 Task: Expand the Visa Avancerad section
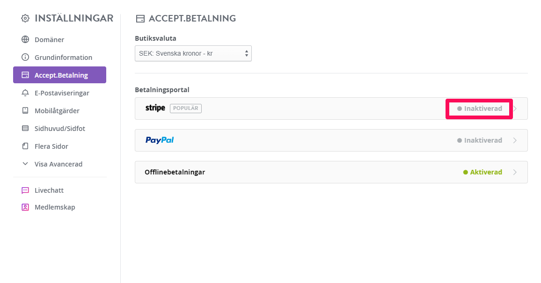52,164
